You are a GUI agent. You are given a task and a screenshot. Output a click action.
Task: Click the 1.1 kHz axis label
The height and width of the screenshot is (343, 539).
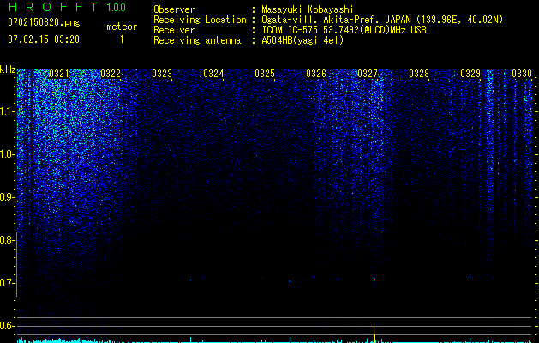pyautogui.click(x=7, y=111)
